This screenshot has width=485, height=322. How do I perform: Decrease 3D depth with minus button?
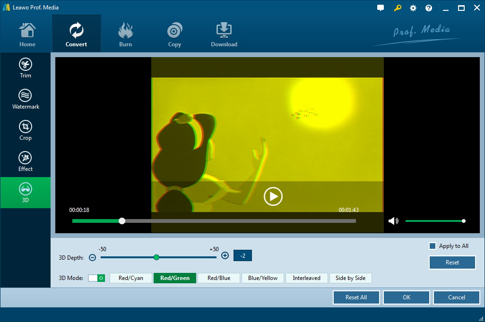pos(93,257)
